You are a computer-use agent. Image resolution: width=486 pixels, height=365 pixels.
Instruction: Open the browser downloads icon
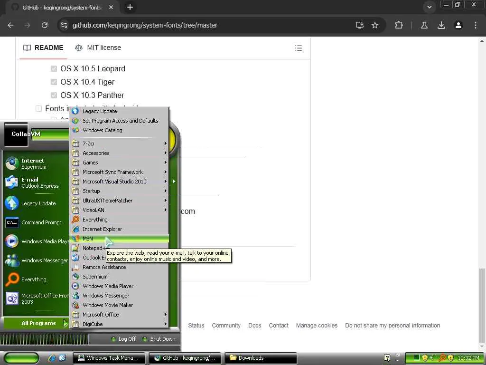pos(441,25)
